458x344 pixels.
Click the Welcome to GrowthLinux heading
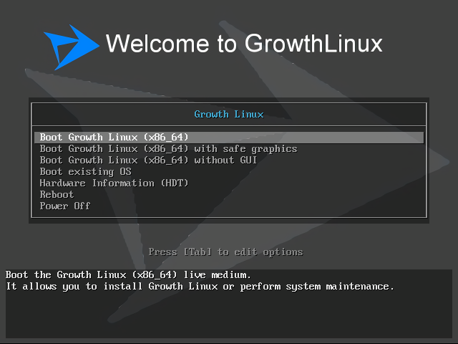click(x=244, y=44)
